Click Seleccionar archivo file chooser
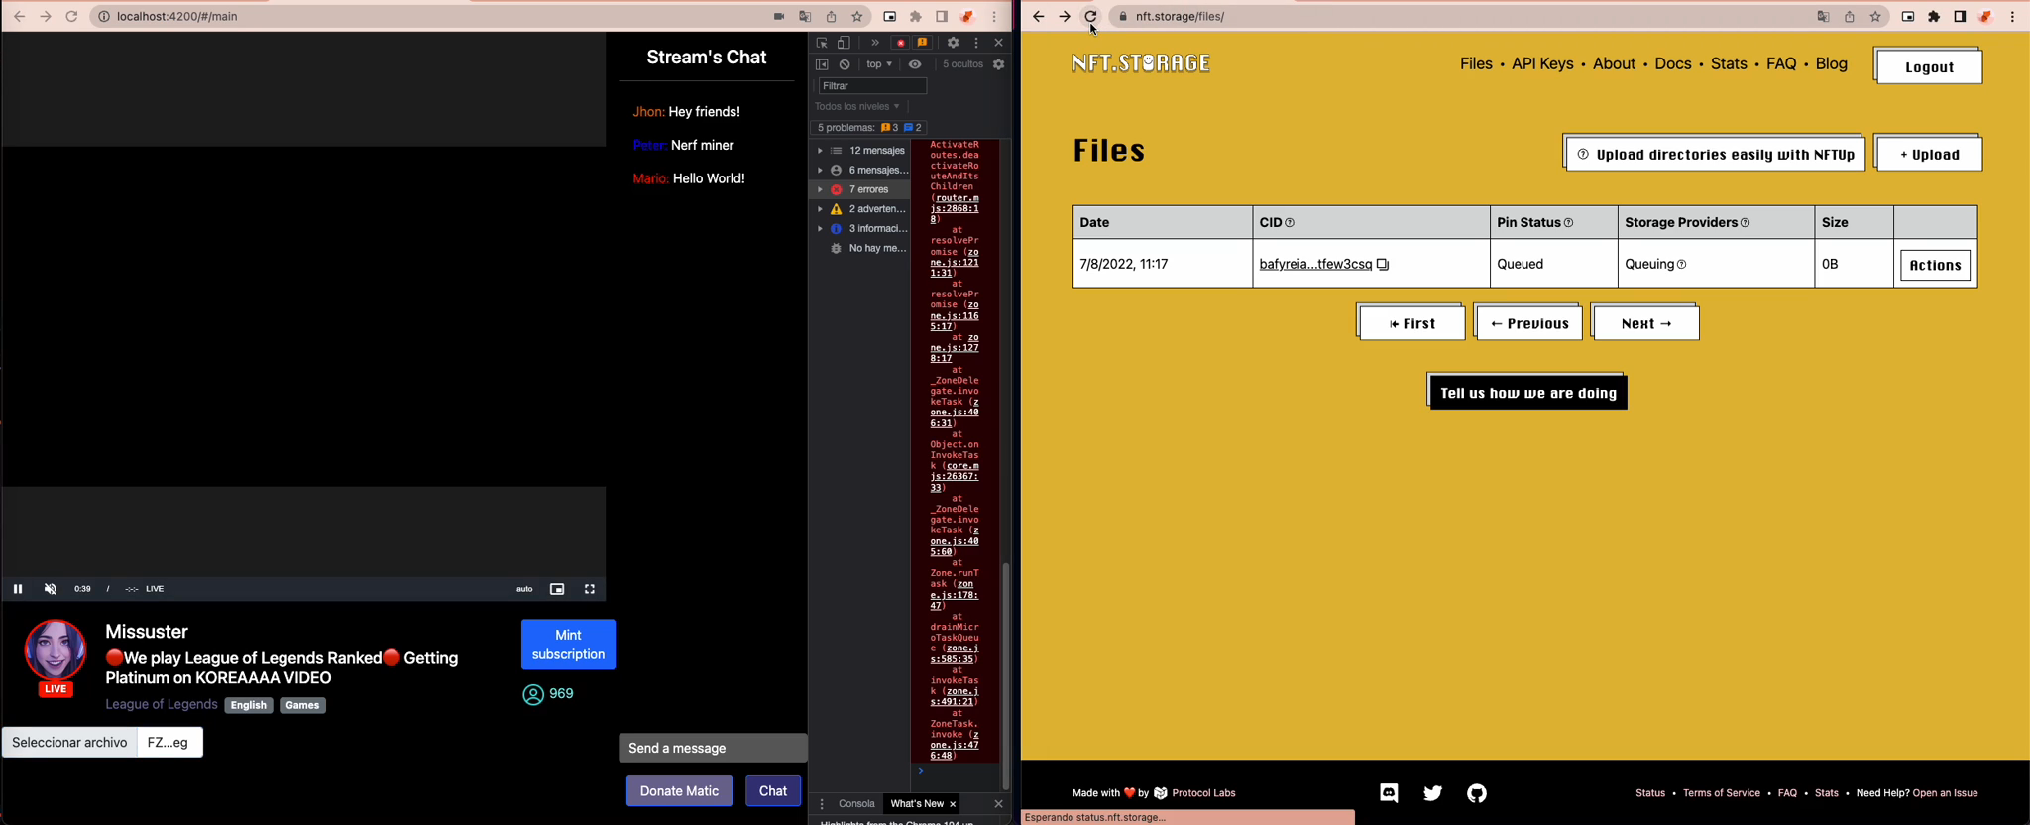This screenshot has width=2030, height=825. 69,743
